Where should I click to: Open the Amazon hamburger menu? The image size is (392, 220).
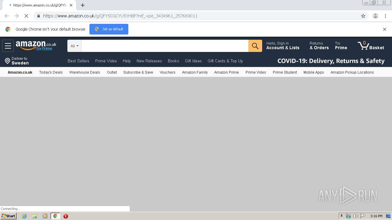click(8, 46)
